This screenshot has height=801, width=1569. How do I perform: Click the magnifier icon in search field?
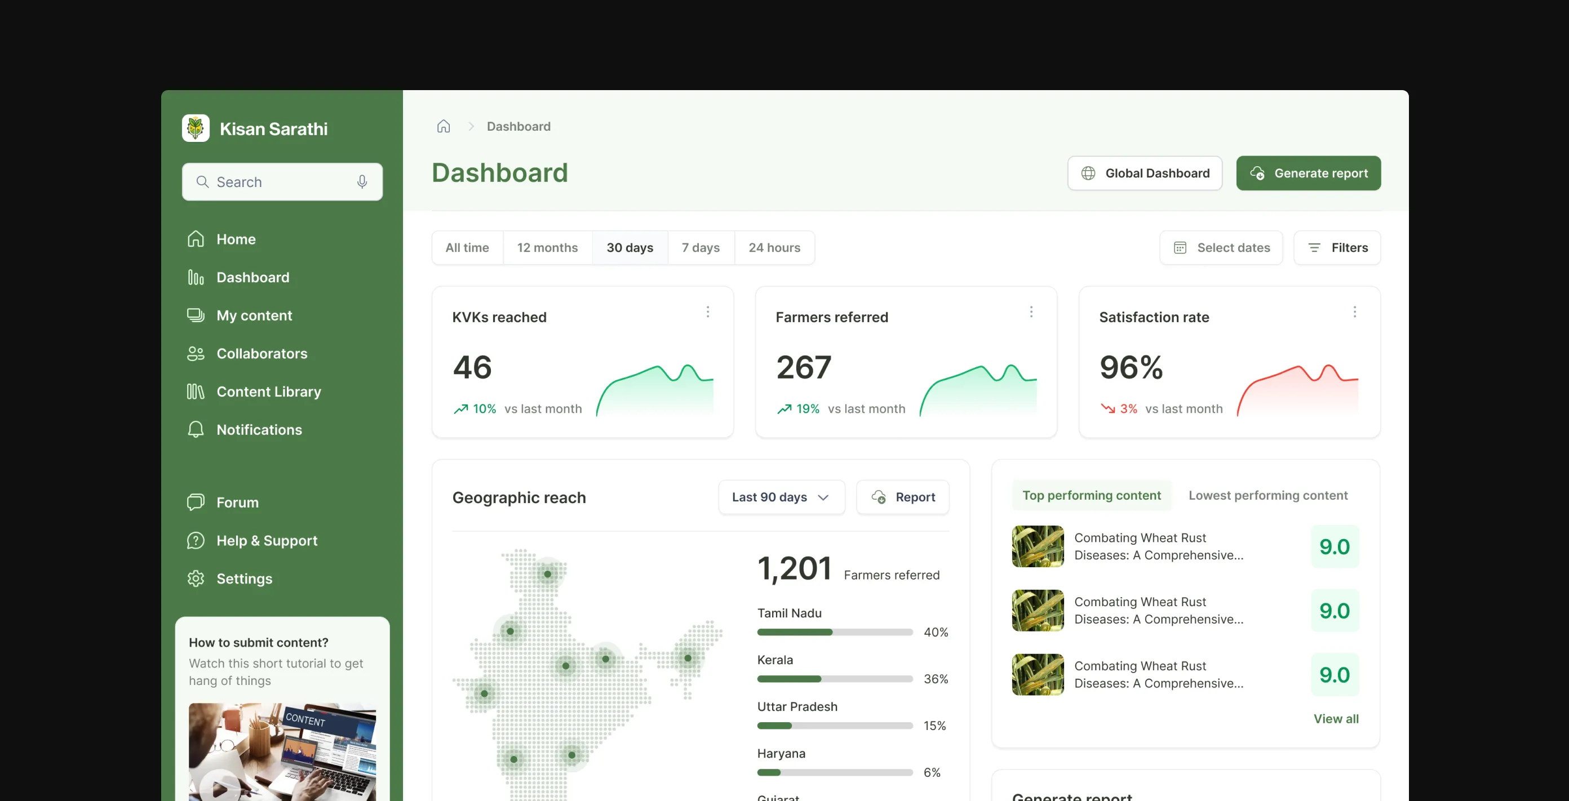[x=202, y=181]
